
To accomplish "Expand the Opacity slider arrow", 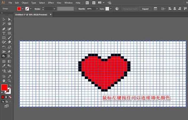I will pos(97,9).
